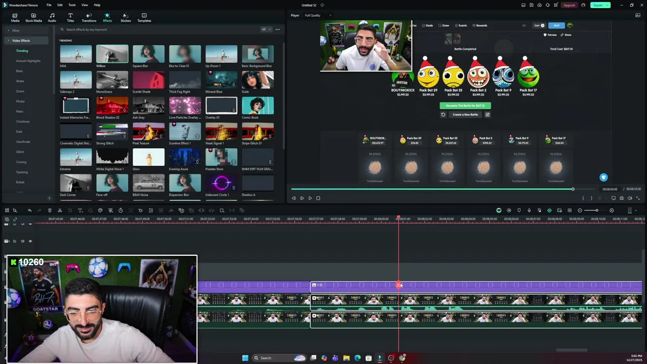Open the File menu
The width and height of the screenshot is (647, 364).
click(49, 5)
